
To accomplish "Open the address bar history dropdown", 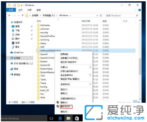I will click(x=97, y=15).
